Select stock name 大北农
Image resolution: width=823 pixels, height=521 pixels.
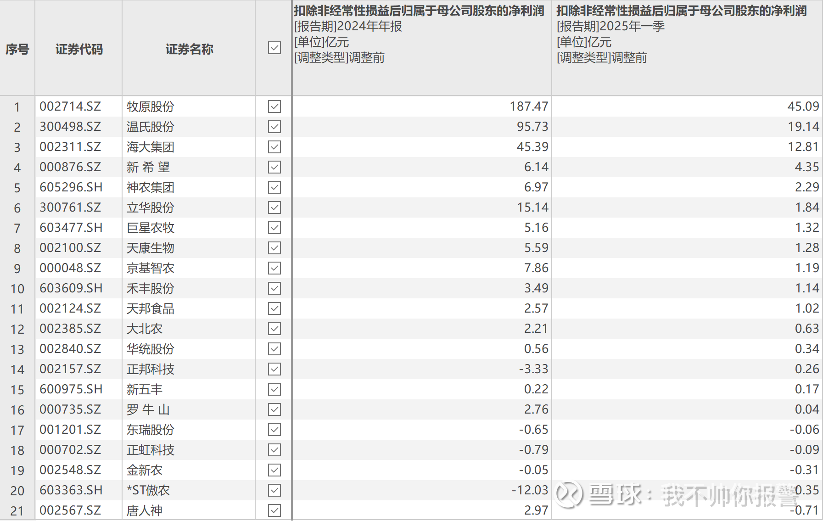145,329
